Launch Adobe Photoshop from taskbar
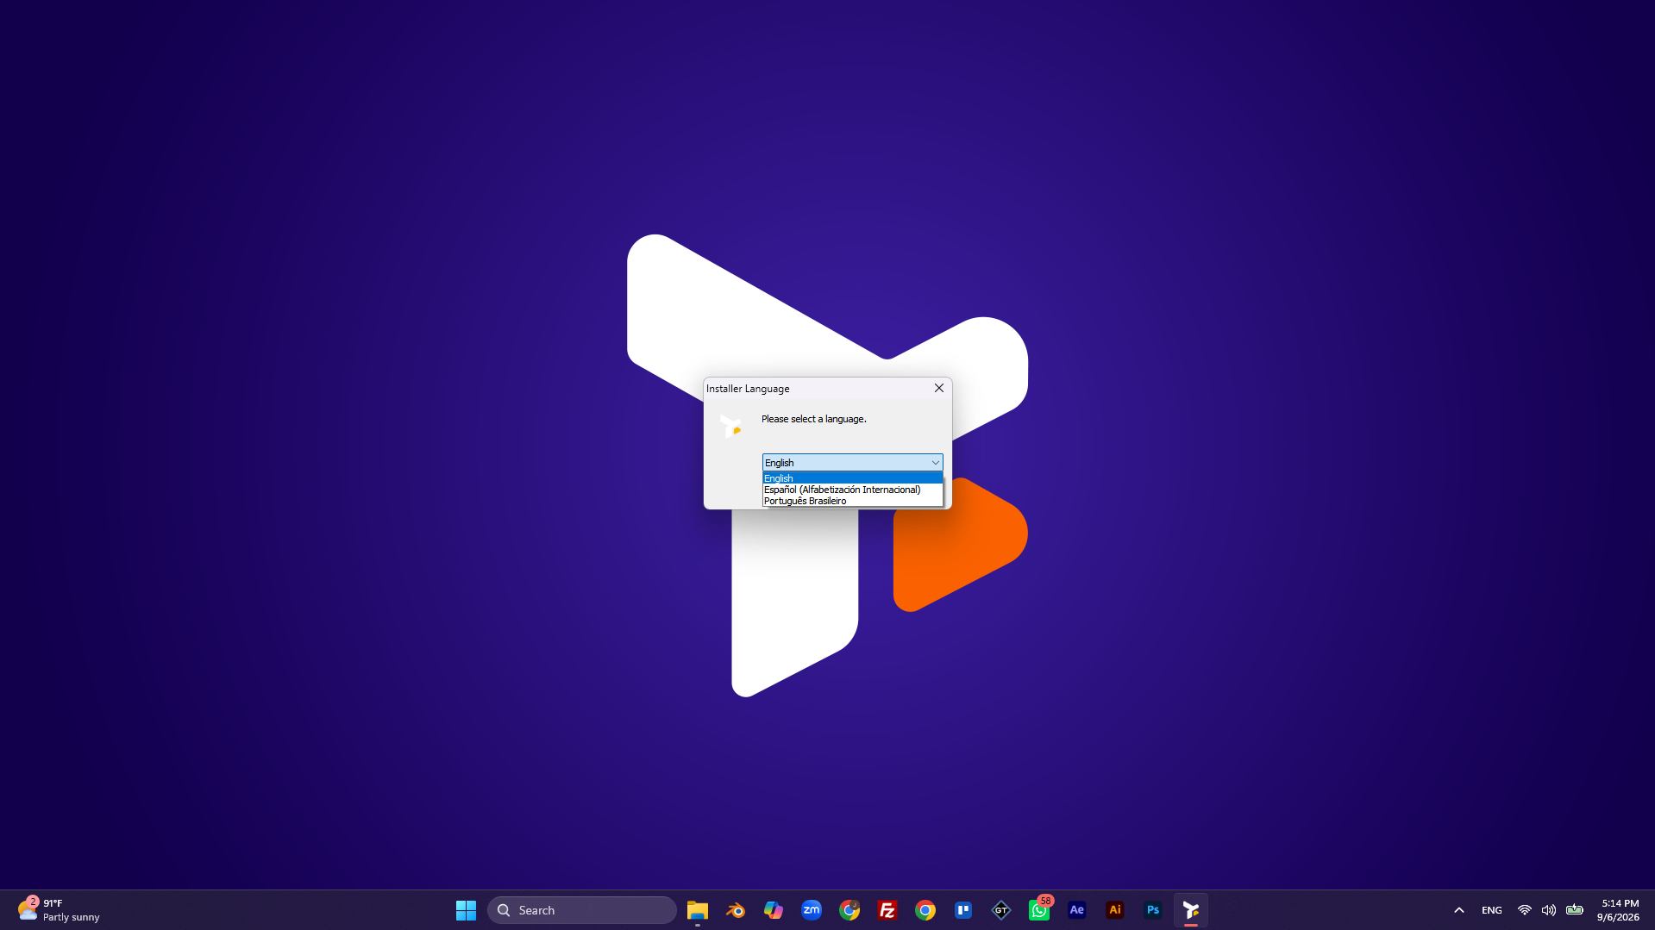This screenshot has width=1655, height=930. pyautogui.click(x=1153, y=910)
